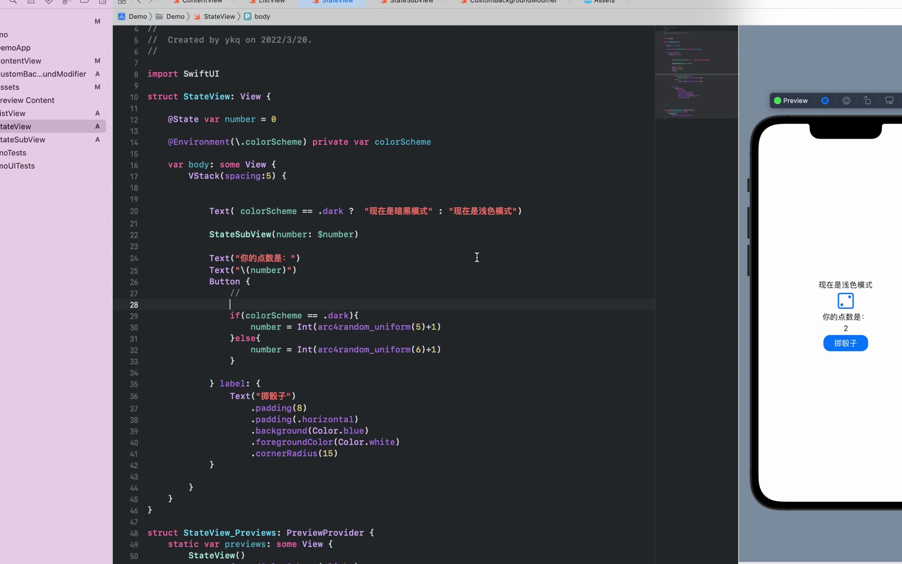
Task: Stop the live preview with the blue button
Action: 825,101
